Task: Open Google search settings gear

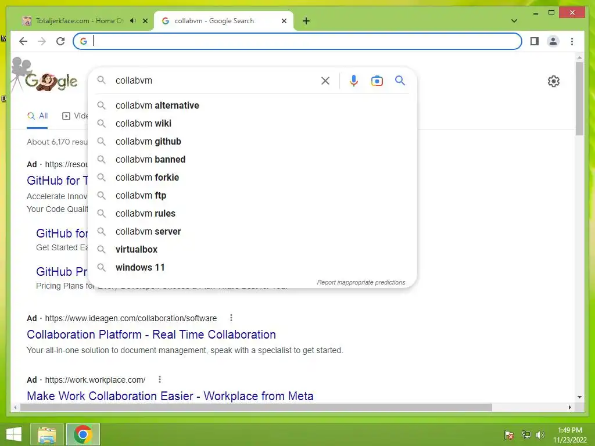Action: pos(553,81)
